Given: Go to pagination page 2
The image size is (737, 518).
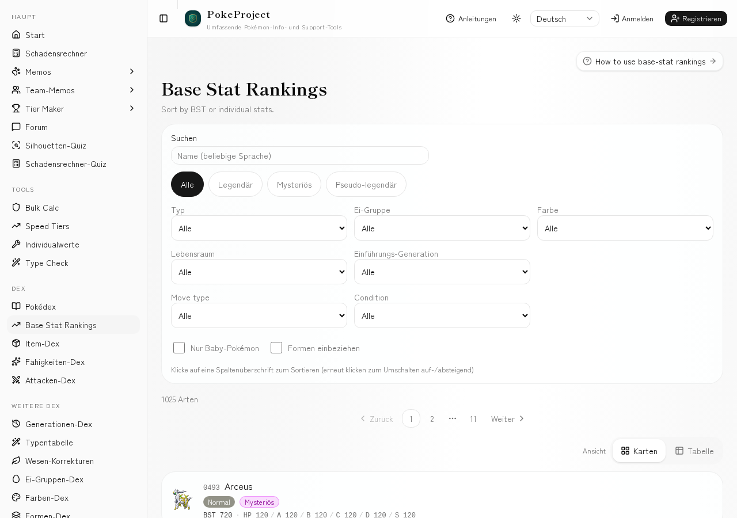Looking at the screenshot, I should coord(432,418).
